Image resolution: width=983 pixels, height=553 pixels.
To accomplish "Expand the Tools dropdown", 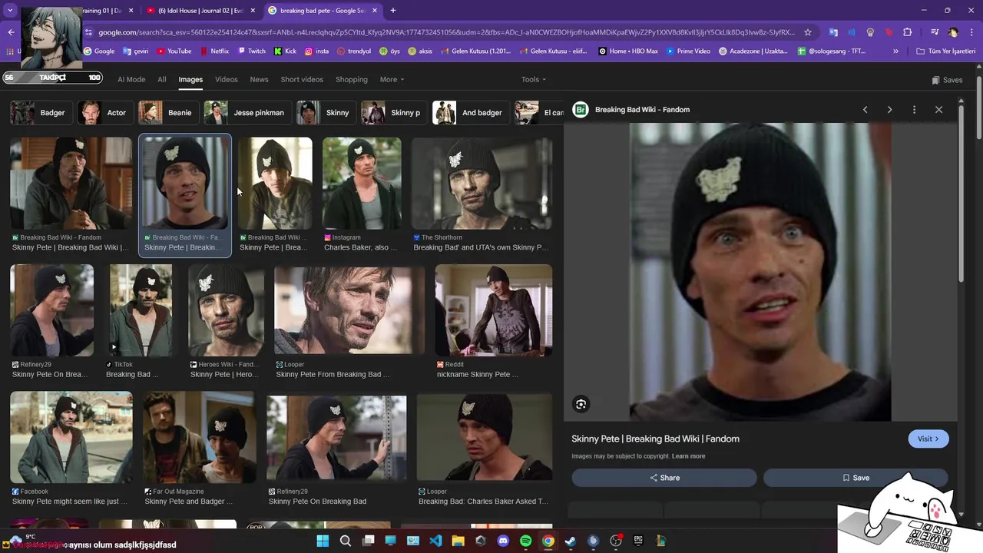I will [x=534, y=79].
